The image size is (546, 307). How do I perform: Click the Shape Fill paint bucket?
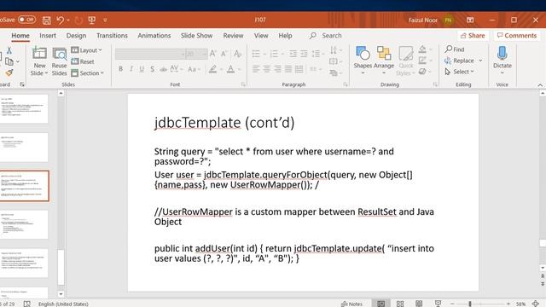click(422, 49)
